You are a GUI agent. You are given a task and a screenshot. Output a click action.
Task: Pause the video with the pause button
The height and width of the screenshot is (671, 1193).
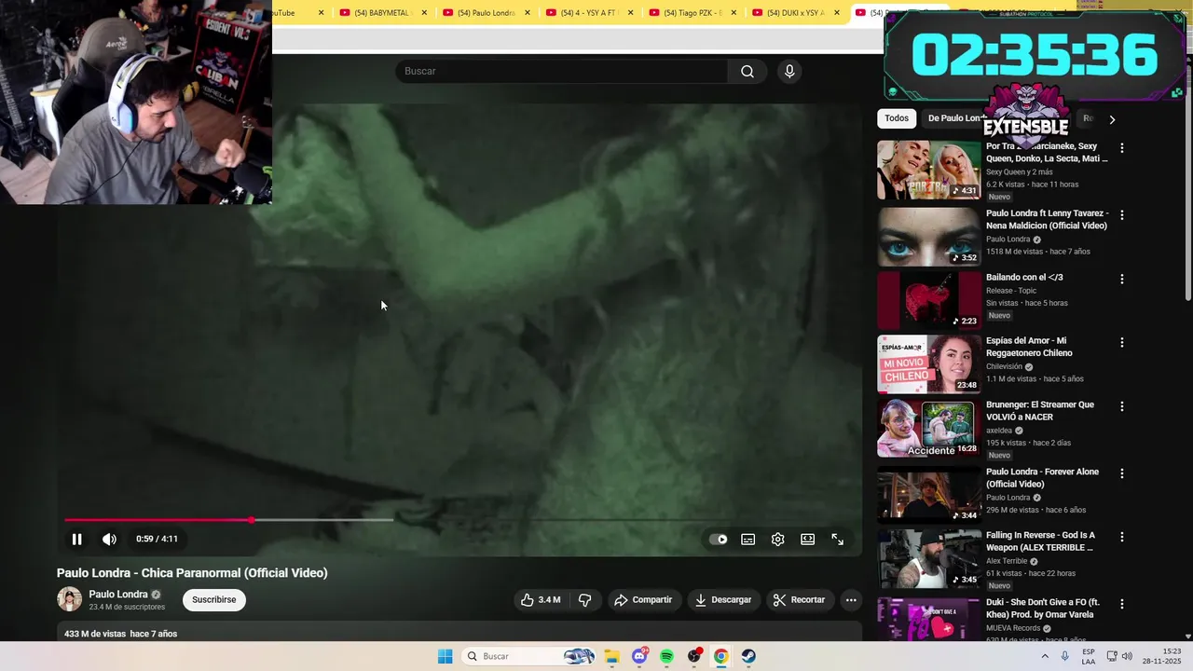(76, 539)
